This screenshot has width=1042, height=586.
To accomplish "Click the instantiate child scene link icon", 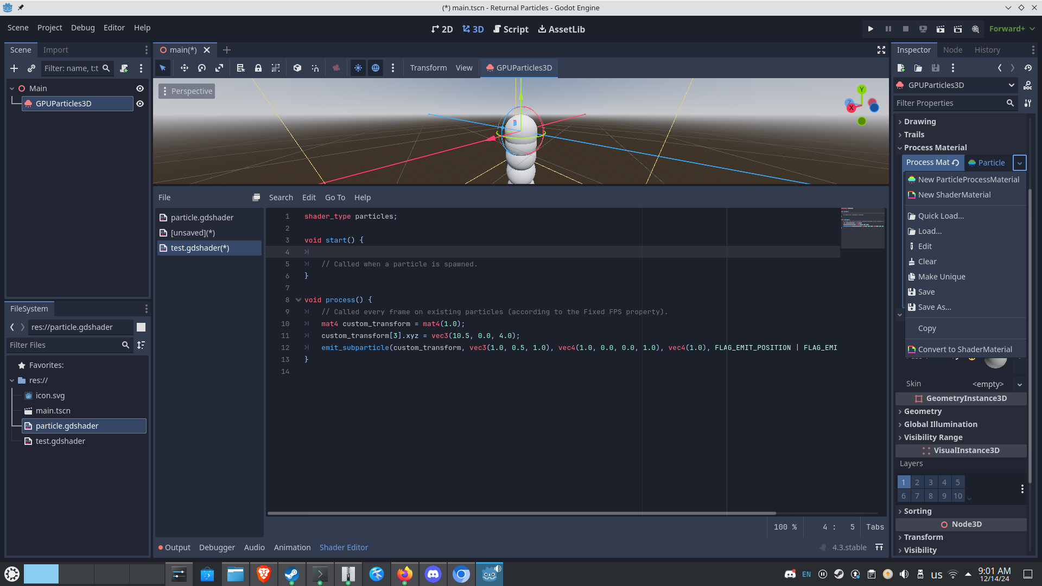I will 31,68.
